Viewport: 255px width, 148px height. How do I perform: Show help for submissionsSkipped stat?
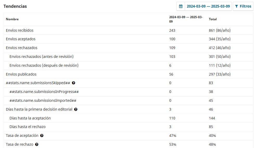(74, 83)
